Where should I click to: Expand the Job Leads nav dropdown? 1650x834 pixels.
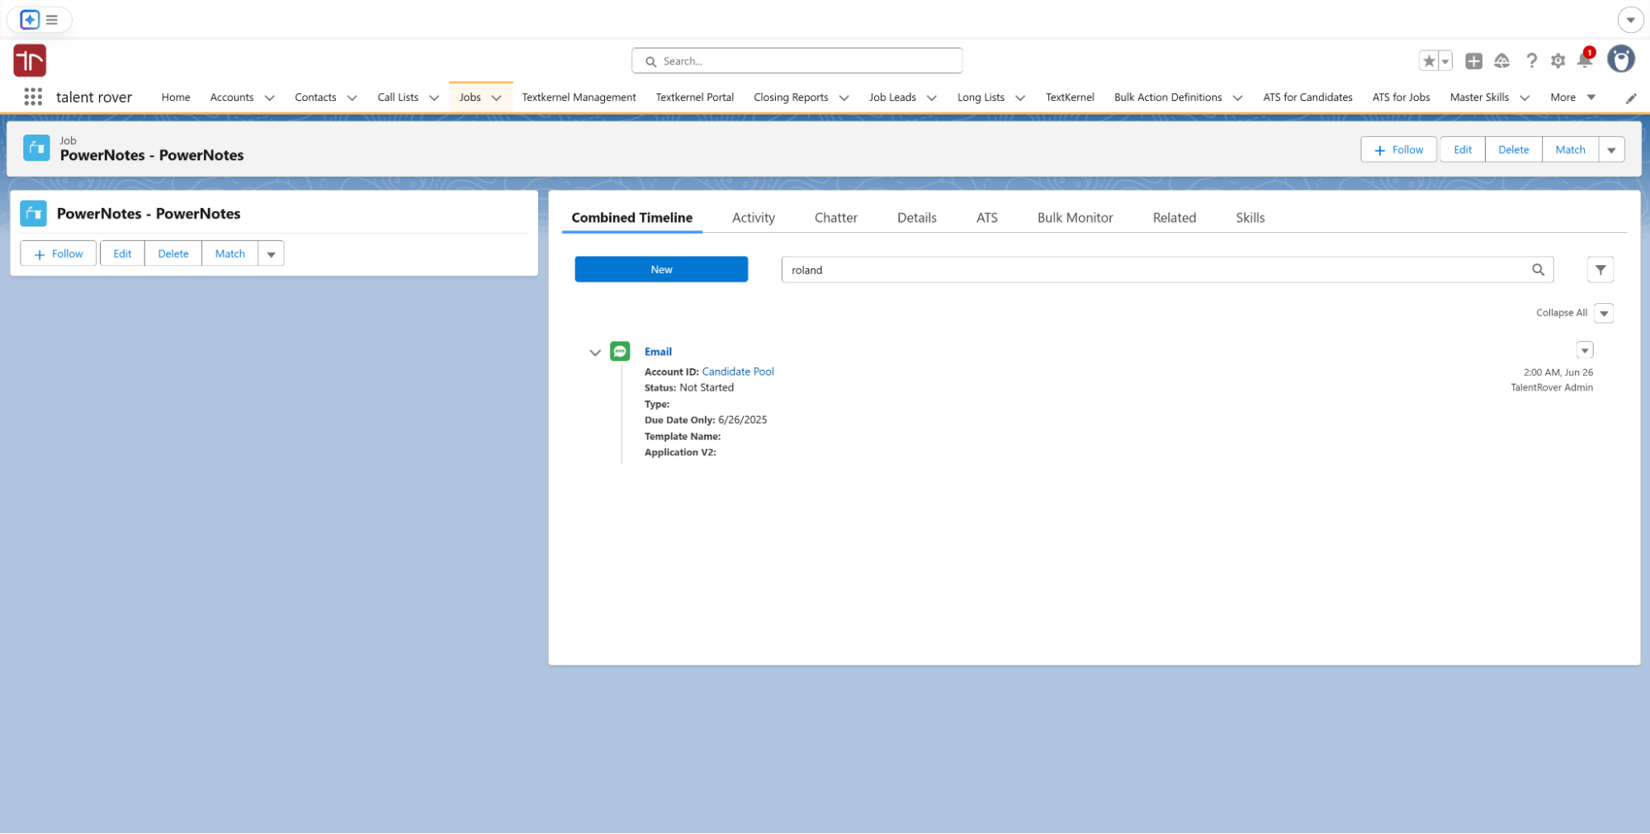click(932, 97)
